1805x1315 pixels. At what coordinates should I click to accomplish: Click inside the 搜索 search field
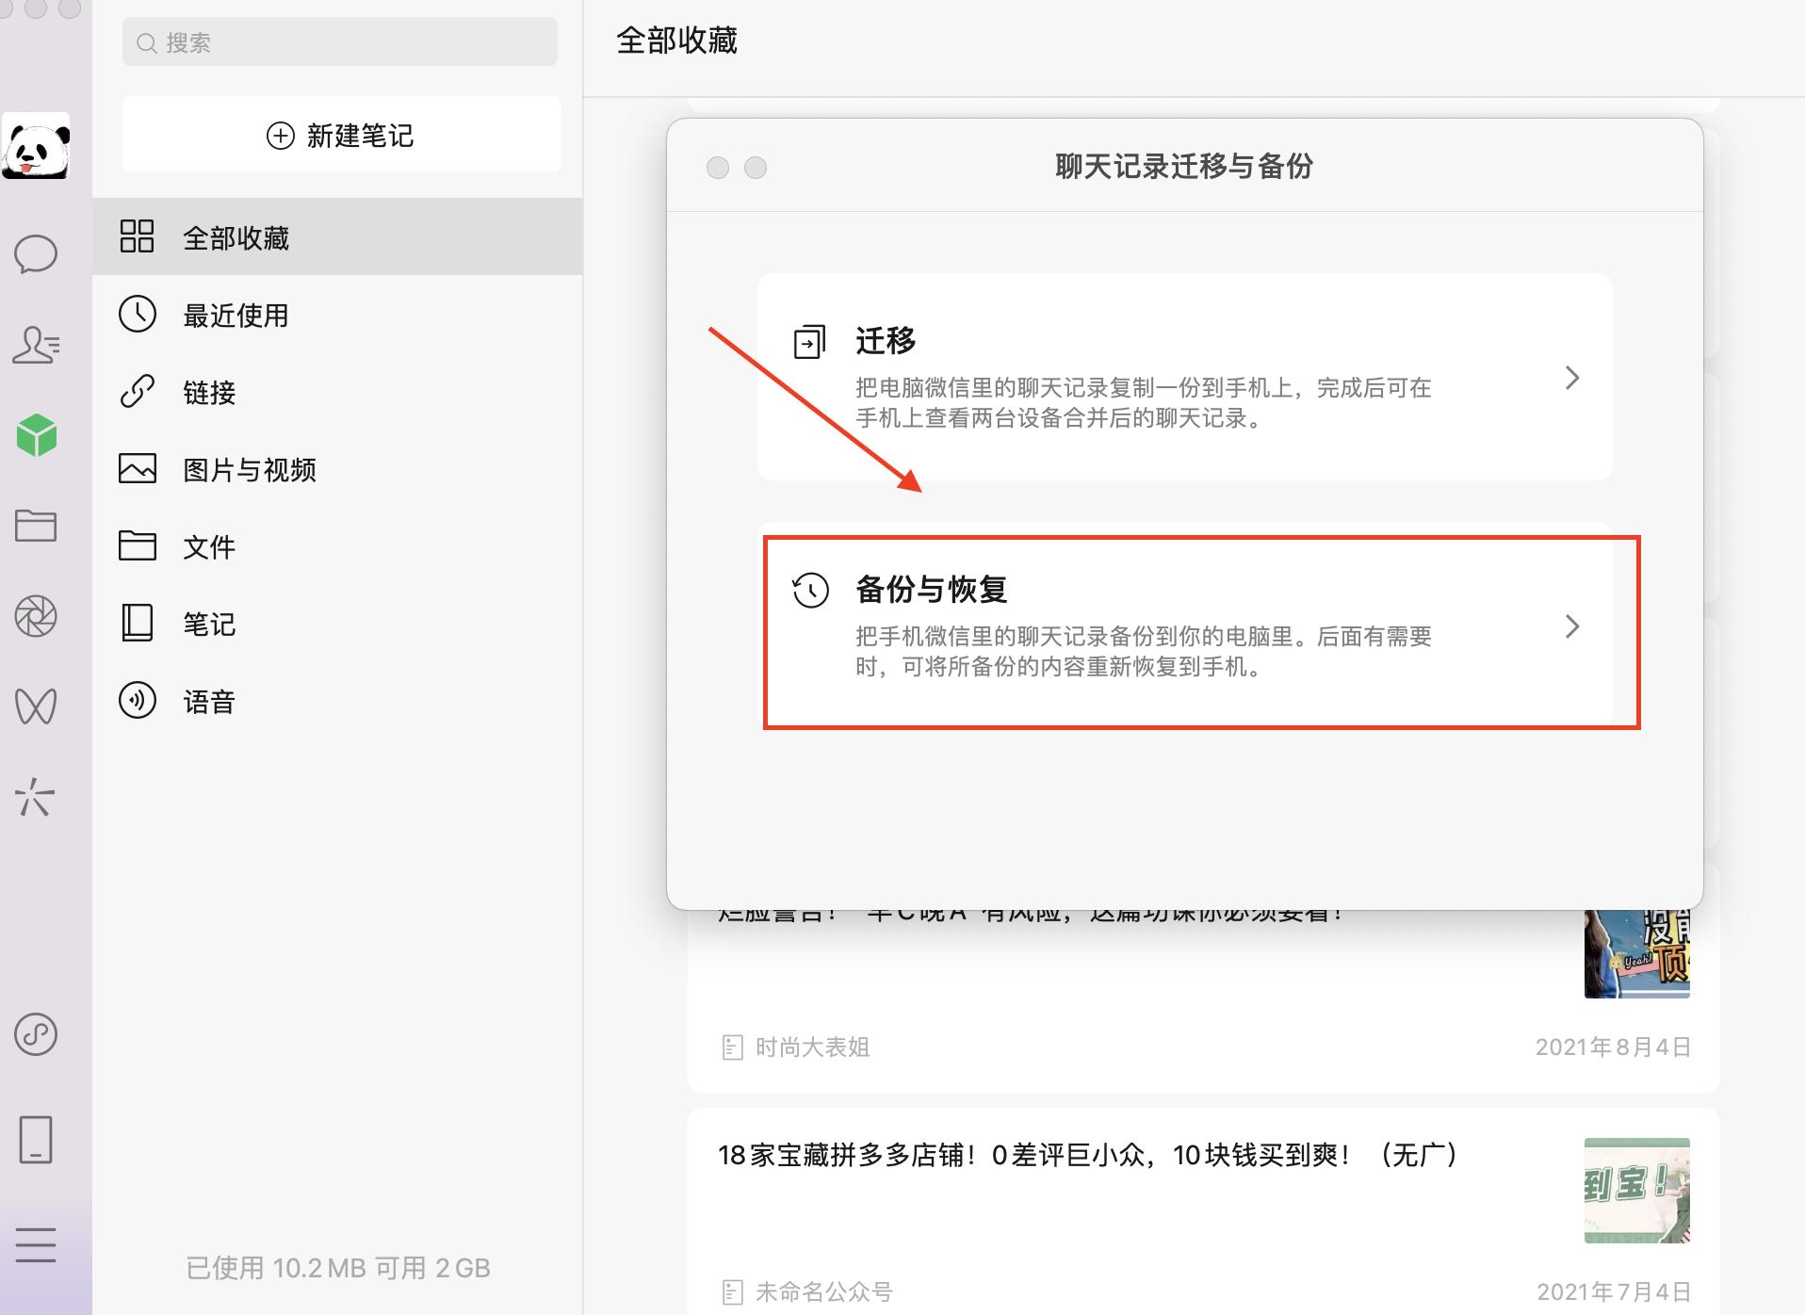tap(339, 41)
